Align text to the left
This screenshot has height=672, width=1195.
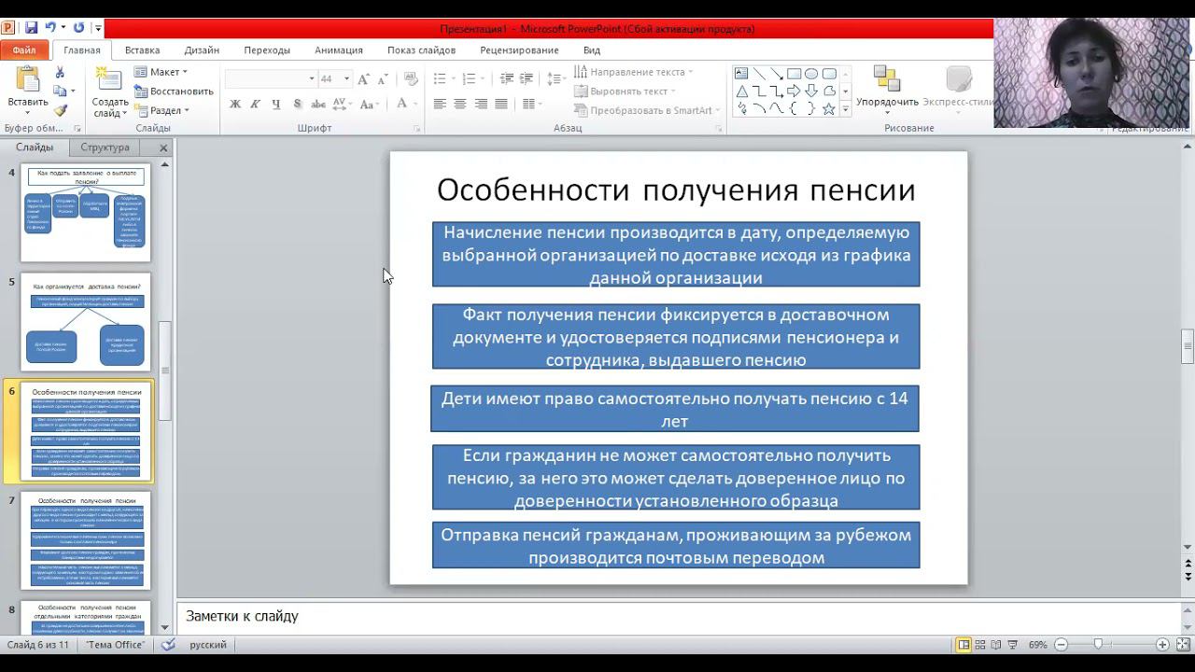[440, 104]
